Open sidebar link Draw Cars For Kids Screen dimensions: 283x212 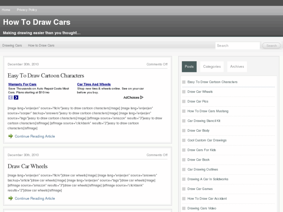coord(202,150)
